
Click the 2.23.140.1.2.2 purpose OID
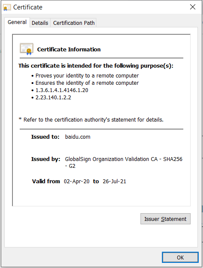(53, 98)
